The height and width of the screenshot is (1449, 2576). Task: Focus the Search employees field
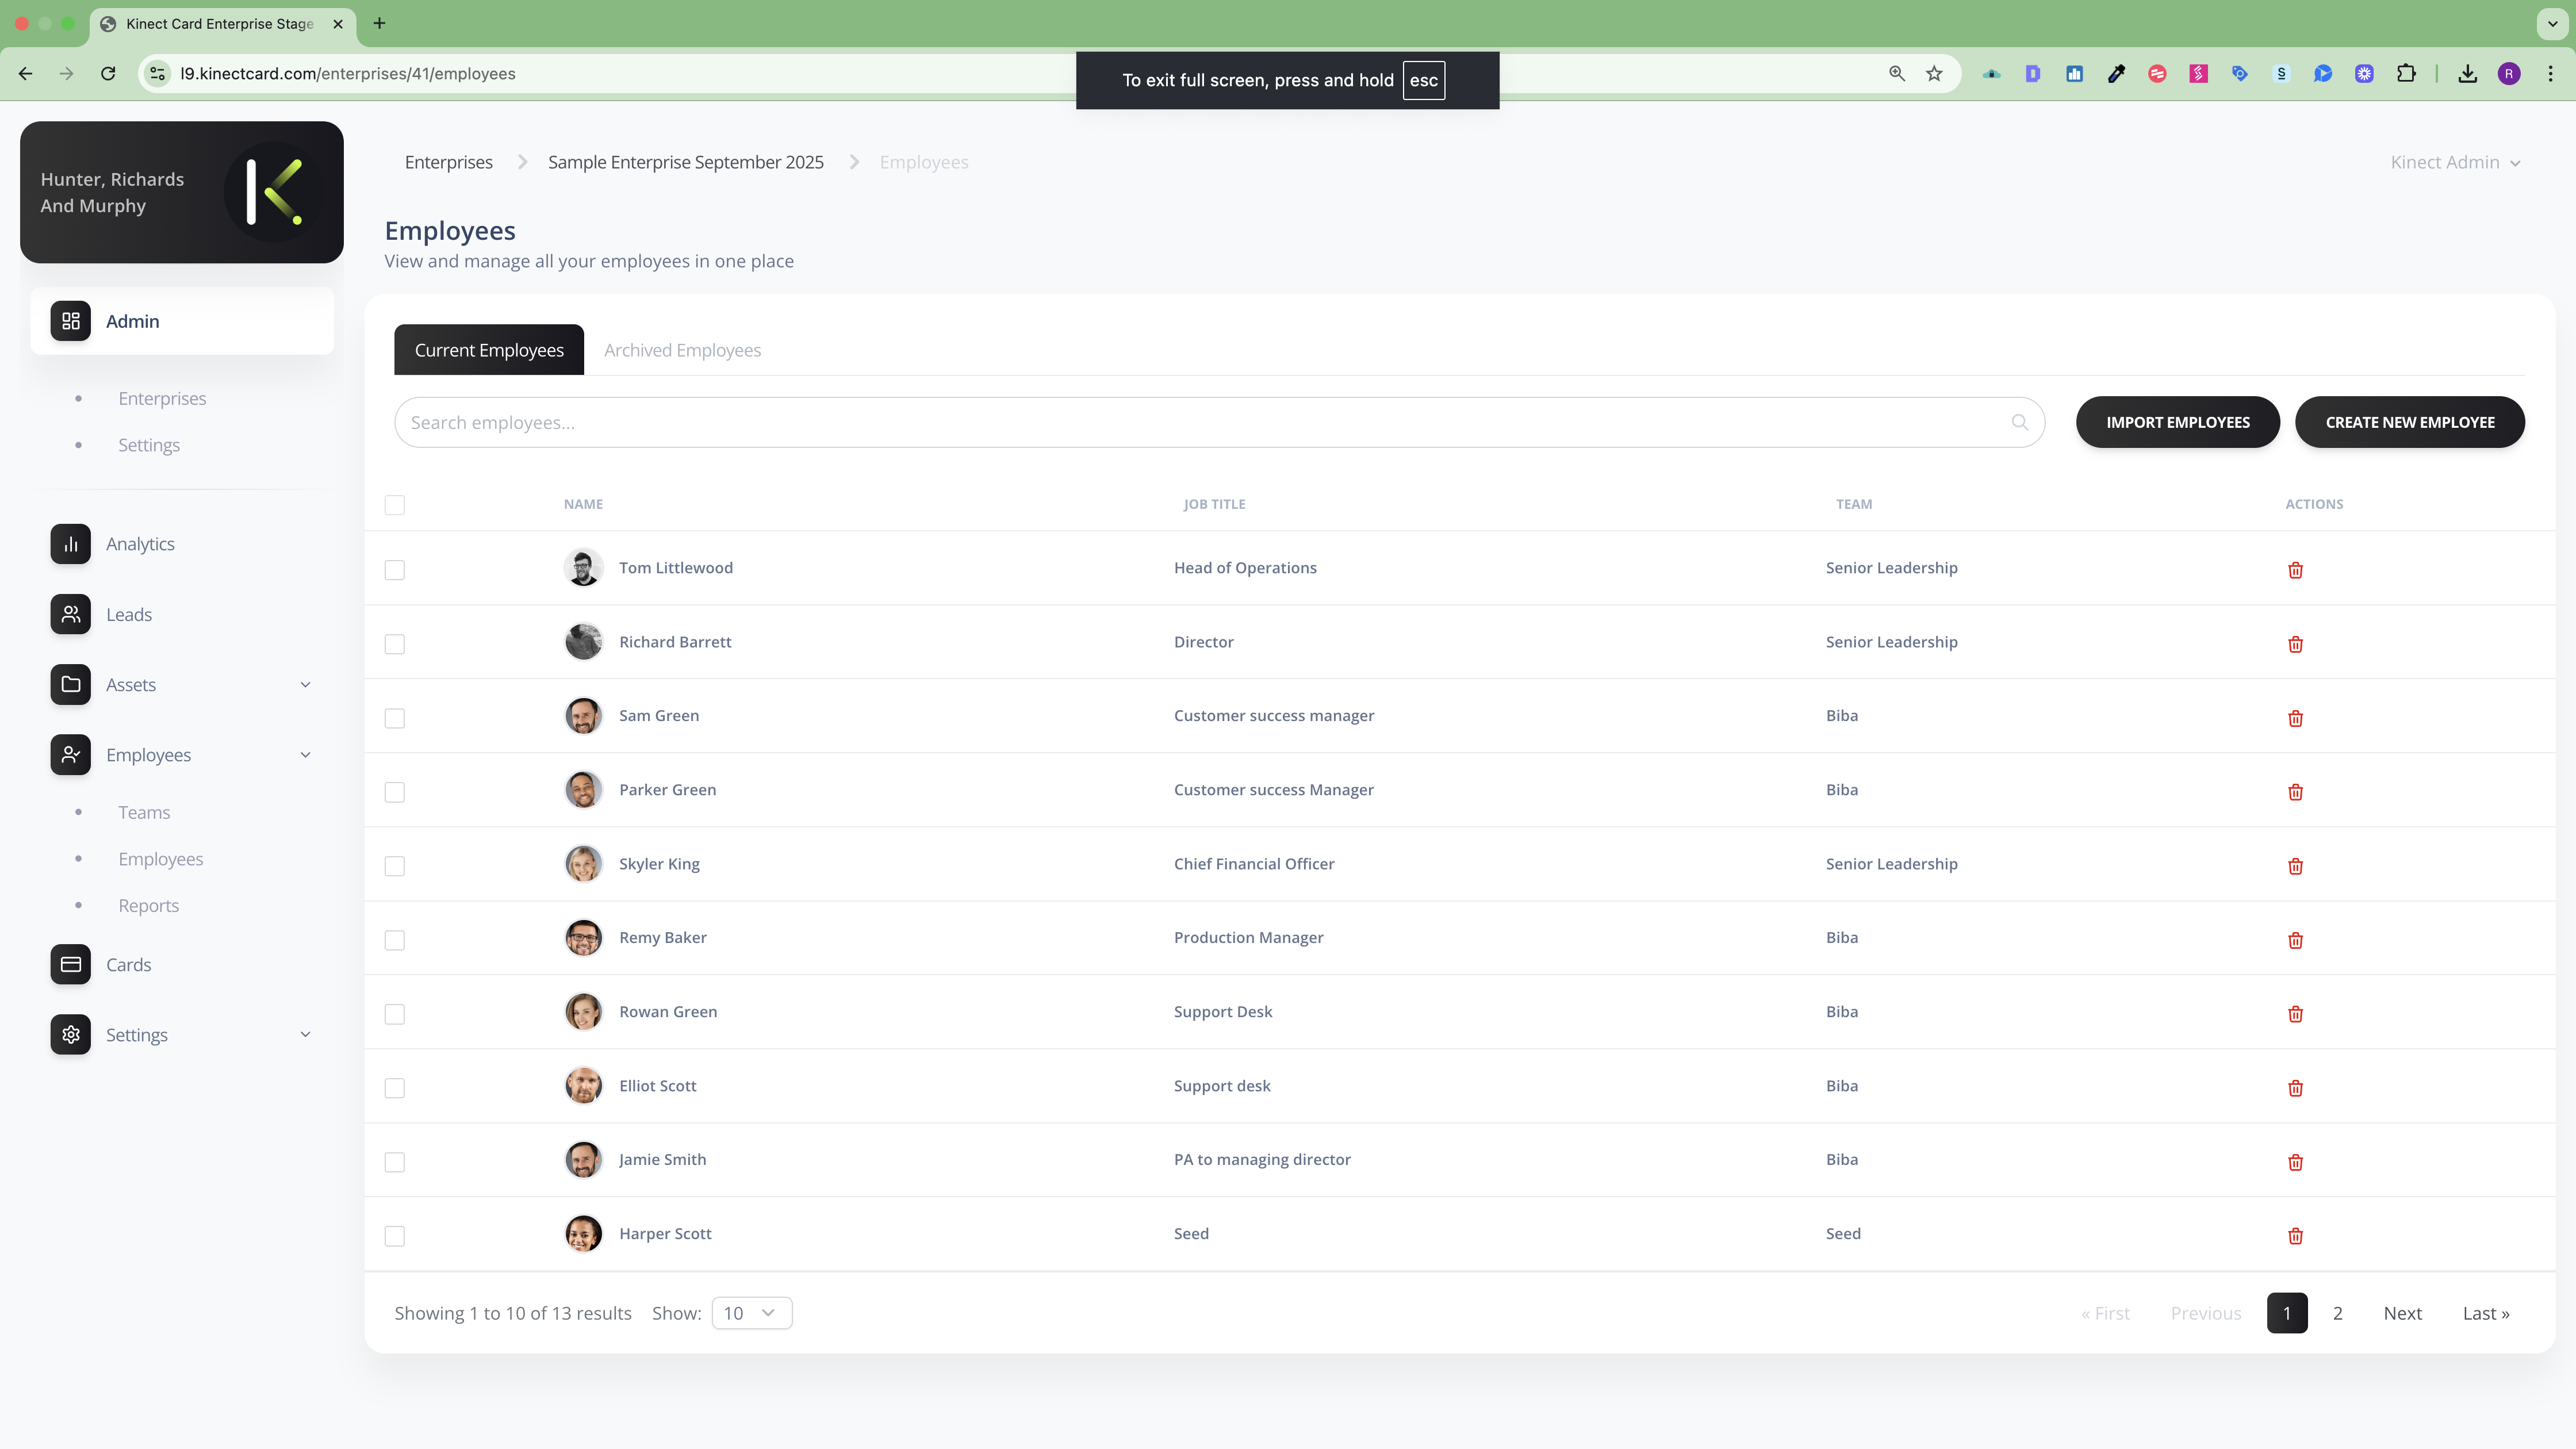(1200, 422)
